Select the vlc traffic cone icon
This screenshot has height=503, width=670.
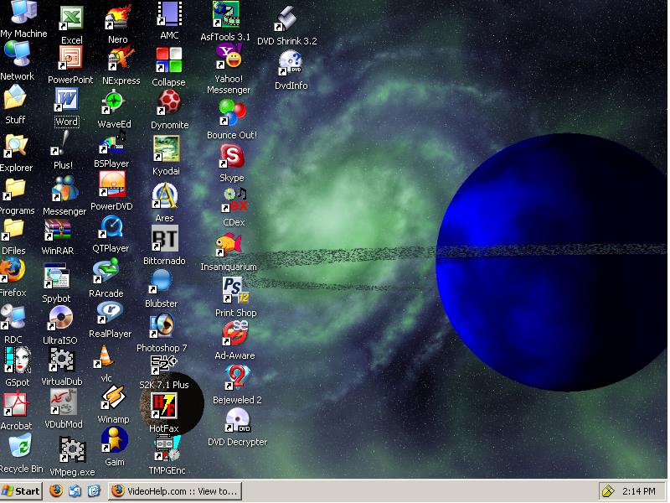[x=104, y=355]
